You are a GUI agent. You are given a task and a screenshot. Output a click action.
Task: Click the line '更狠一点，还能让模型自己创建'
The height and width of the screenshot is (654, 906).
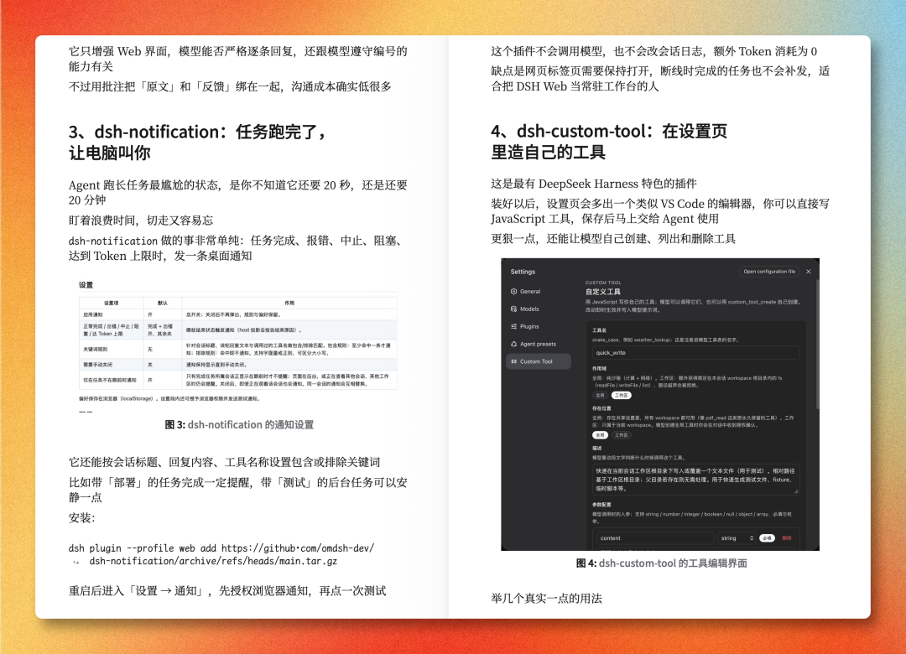click(613, 239)
